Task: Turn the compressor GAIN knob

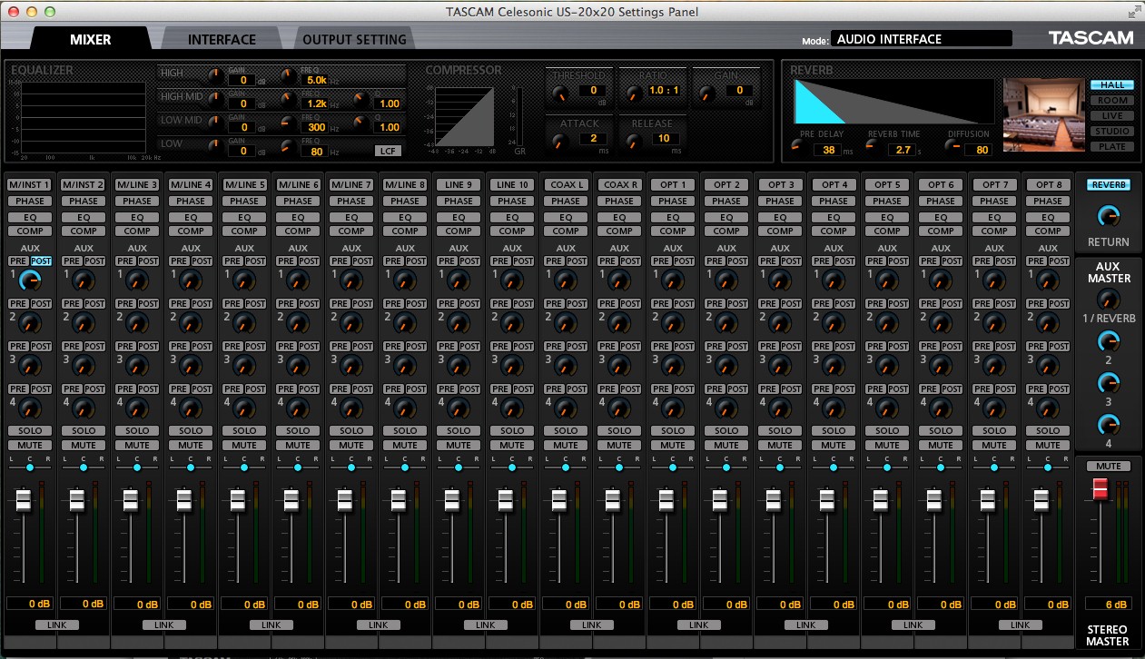Action: pyautogui.click(x=706, y=92)
